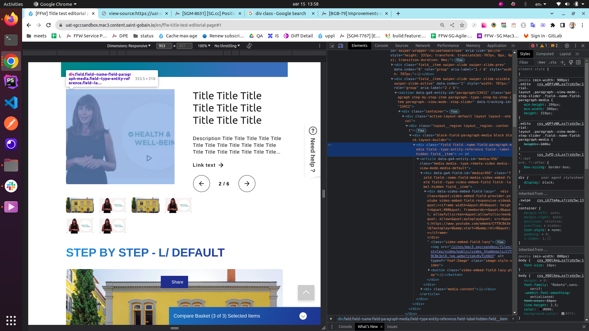
Task: Toggle the computed styles sidebar icon
Action: click(578, 62)
